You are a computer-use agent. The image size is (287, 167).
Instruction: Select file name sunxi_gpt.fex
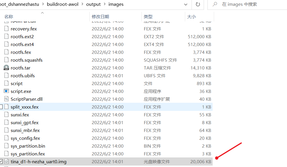[25, 123]
